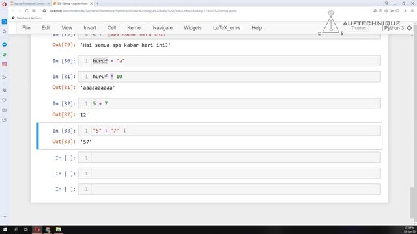The image size is (417, 234).
Task: Go to Opera Speed Dial home icon
Action: (x=5, y=32)
